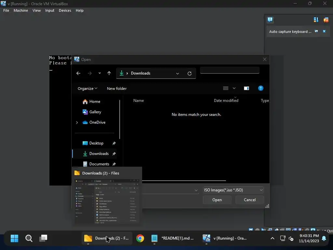Open the ISO Images file type dropdown
Screen dimensions: 333x250
233,190
